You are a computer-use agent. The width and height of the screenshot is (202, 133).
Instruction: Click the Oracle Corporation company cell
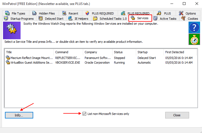pos(97,63)
